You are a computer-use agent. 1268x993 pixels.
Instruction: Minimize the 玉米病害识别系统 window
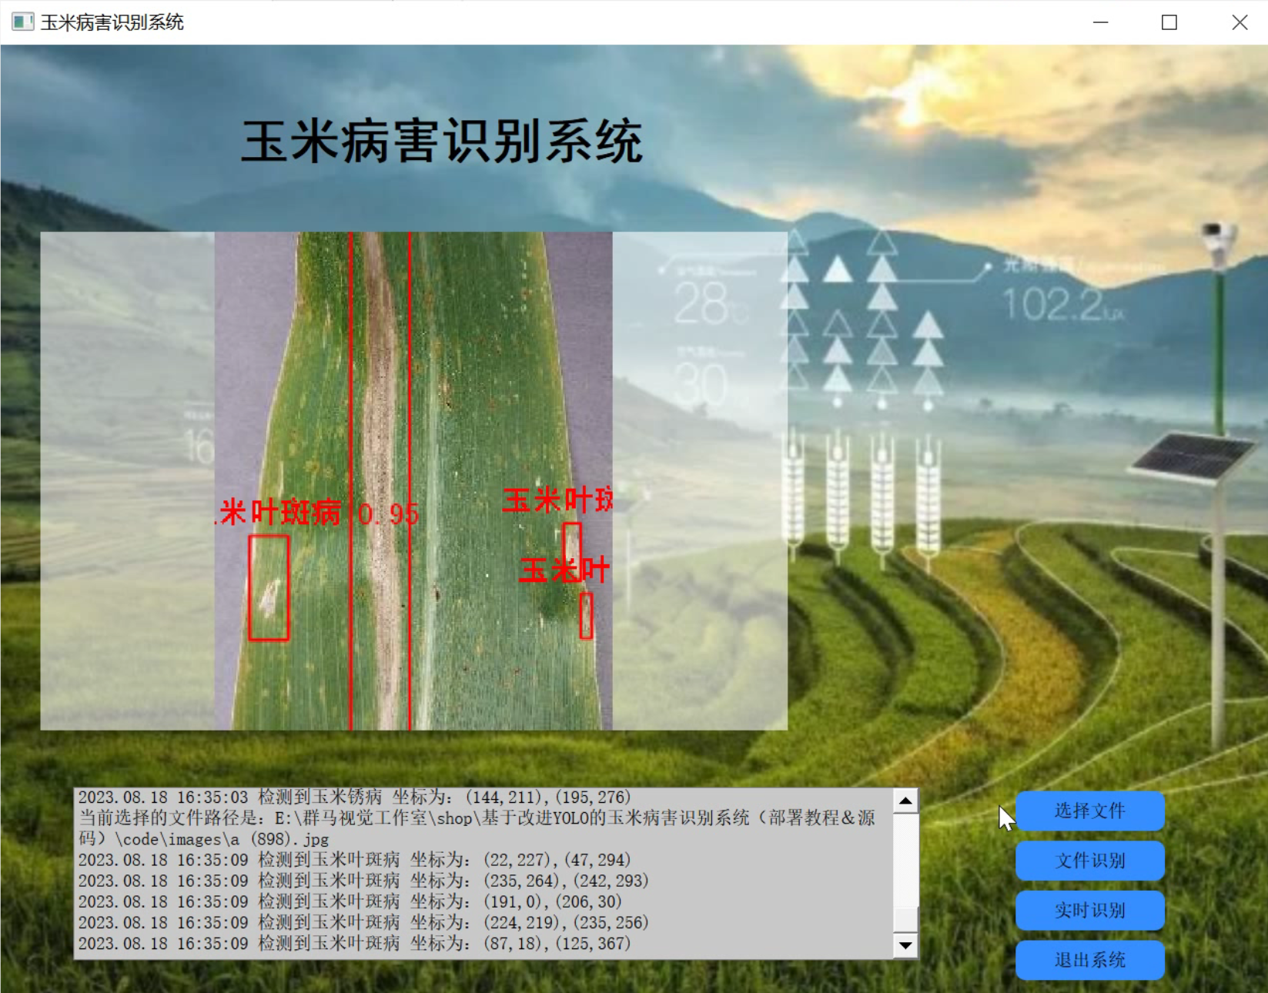click(1101, 22)
